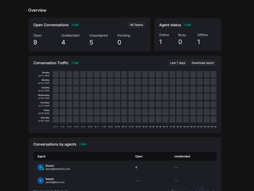254x191 pixels.
Task: Click the Unattended column header in agents table
Action: pos(182,156)
